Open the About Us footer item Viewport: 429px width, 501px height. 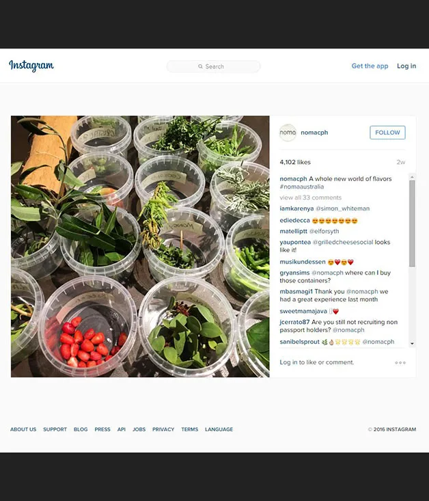pos(23,429)
